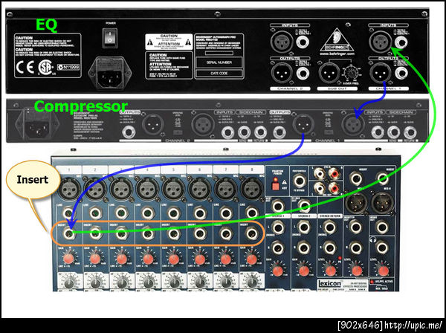Turn the mixer channel 7 gain knob
446x333 pixels.
(x=225, y=259)
